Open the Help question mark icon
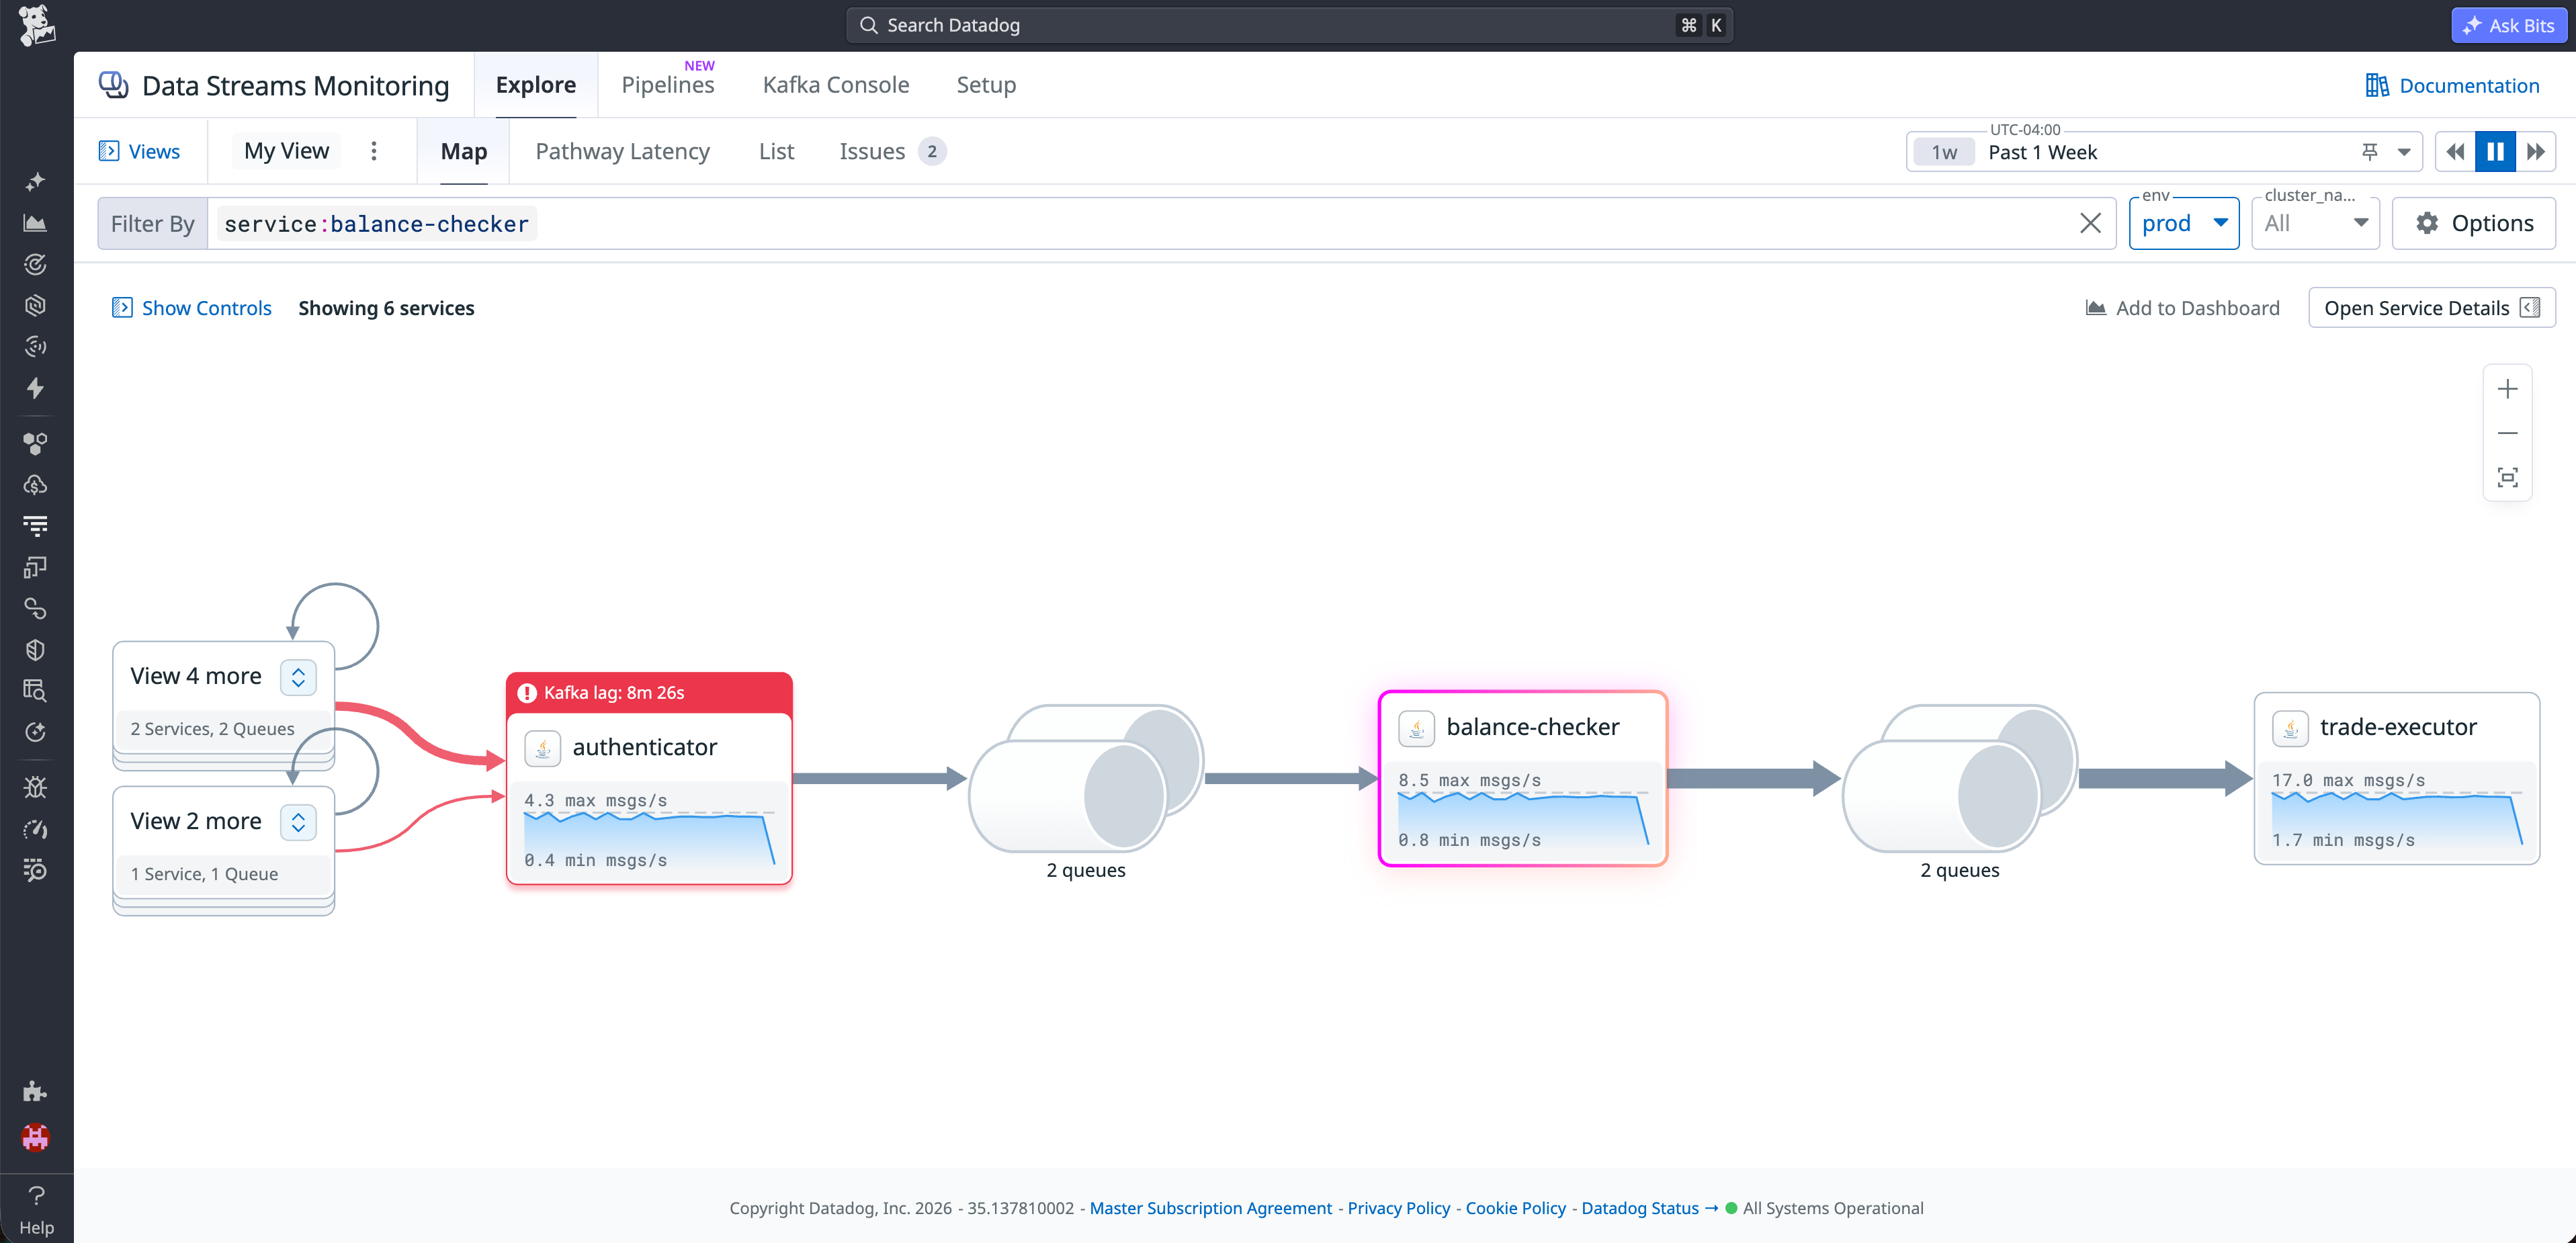The image size is (2576, 1243). click(36, 1195)
